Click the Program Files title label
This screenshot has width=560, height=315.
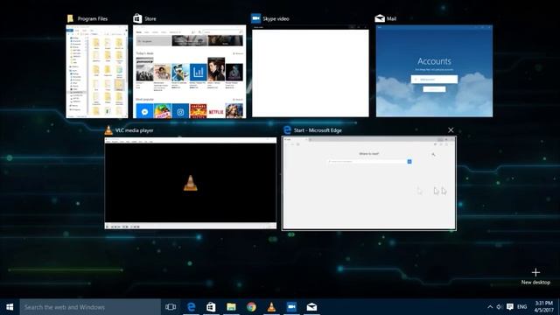(93, 19)
